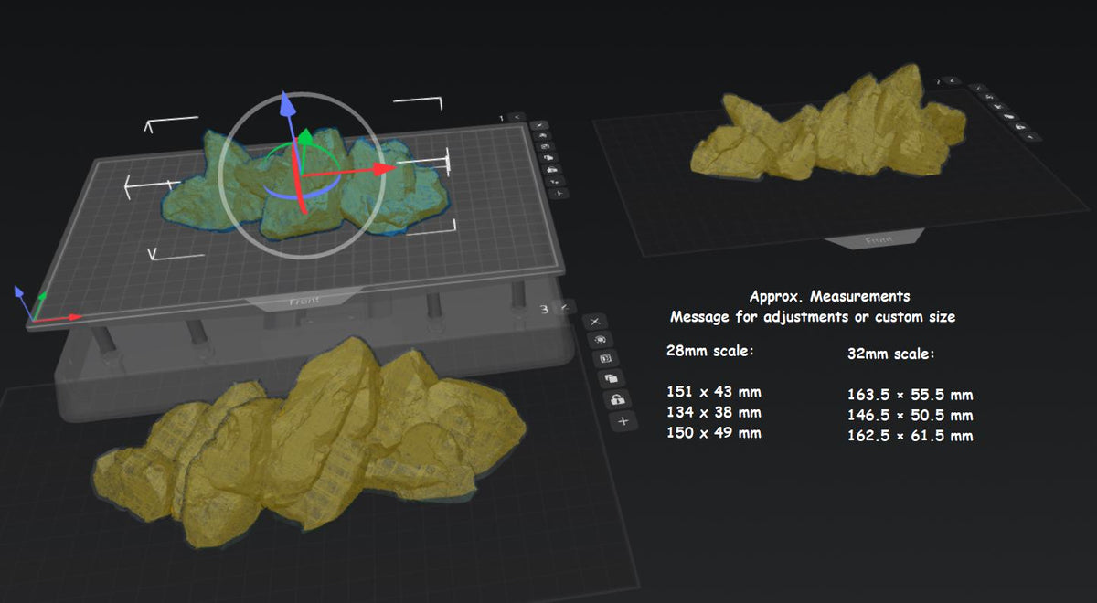Screen dimensions: 1097x603
Task: Remove plate 3 with its X icon
Action: [x=595, y=322]
